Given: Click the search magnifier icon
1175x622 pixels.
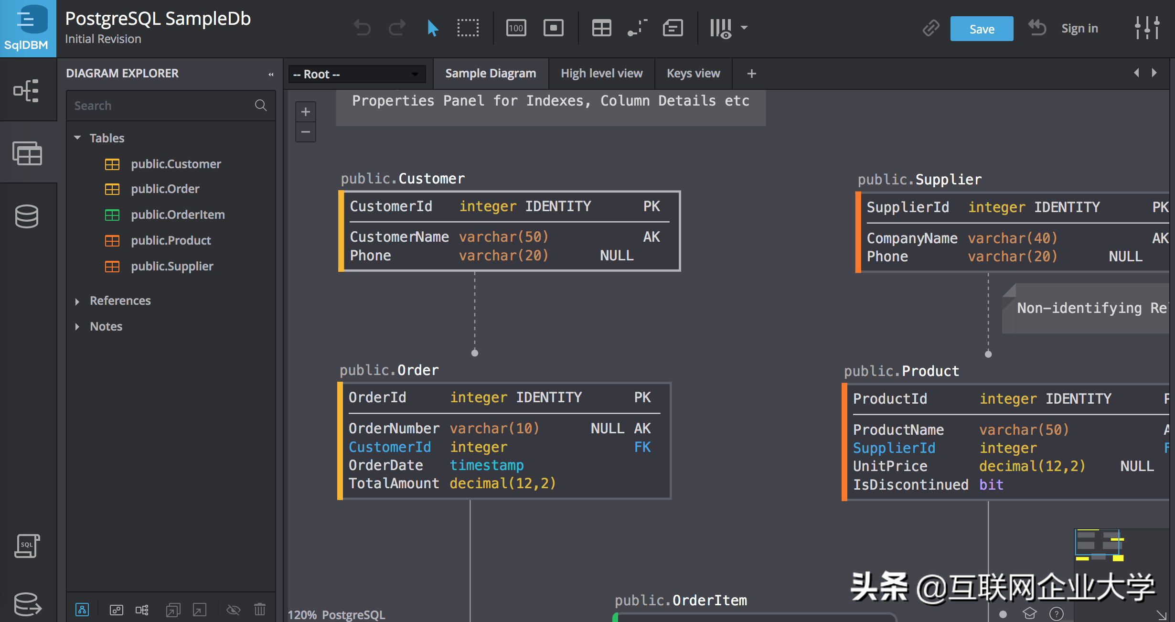Looking at the screenshot, I should [x=261, y=106].
